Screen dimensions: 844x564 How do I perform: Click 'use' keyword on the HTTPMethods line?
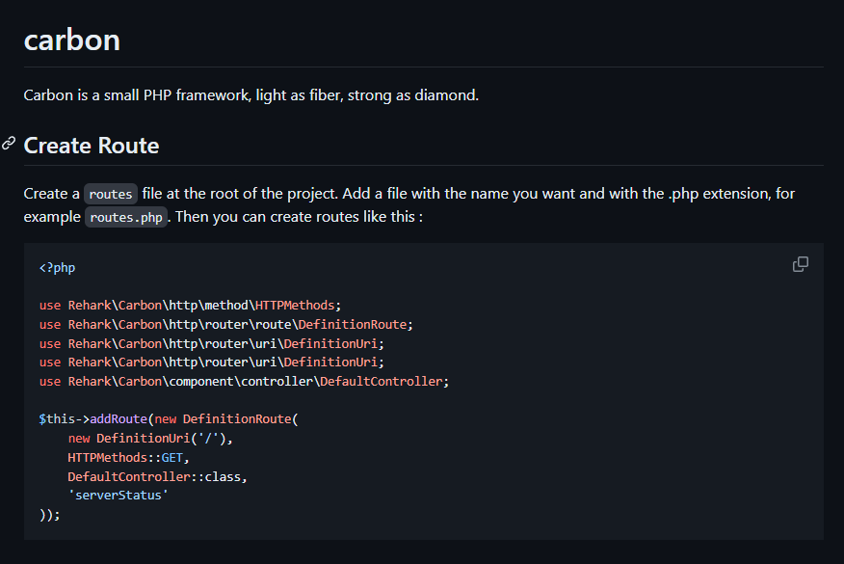point(49,305)
